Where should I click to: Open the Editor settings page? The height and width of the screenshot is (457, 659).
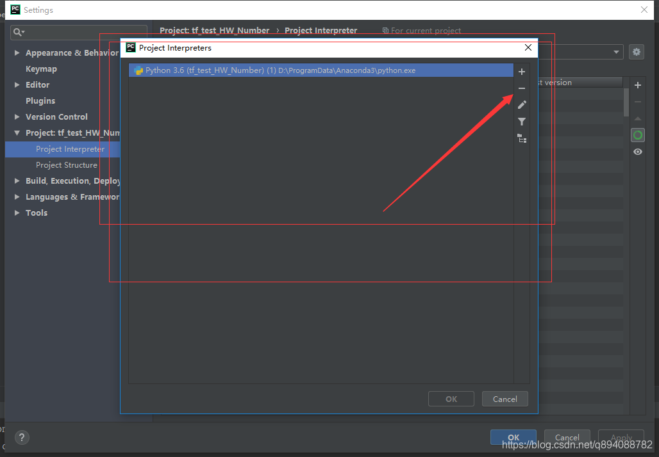(37, 84)
